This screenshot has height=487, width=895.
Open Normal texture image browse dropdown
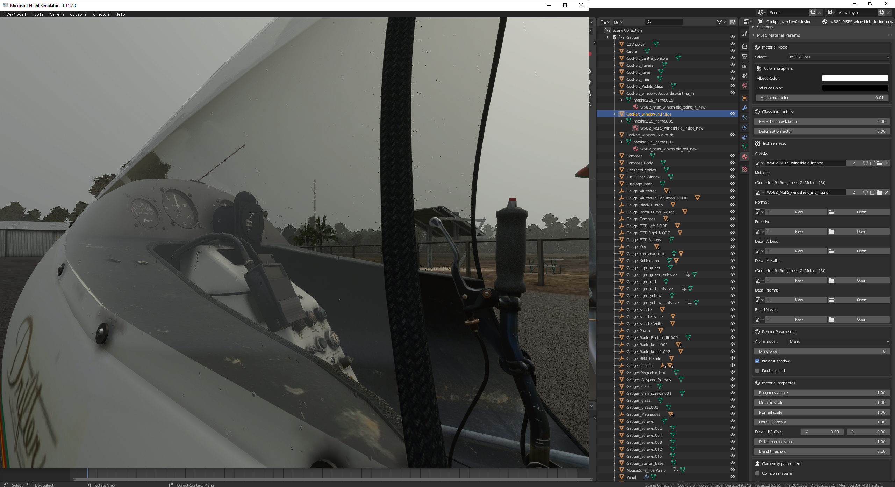click(x=759, y=212)
